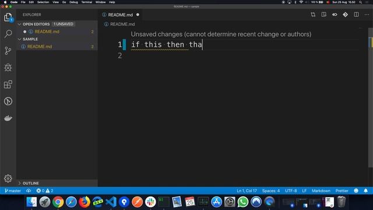The width and height of the screenshot is (373, 210).
Task: Click Ln 1, Col 17 cursor position
Action: click(x=247, y=191)
